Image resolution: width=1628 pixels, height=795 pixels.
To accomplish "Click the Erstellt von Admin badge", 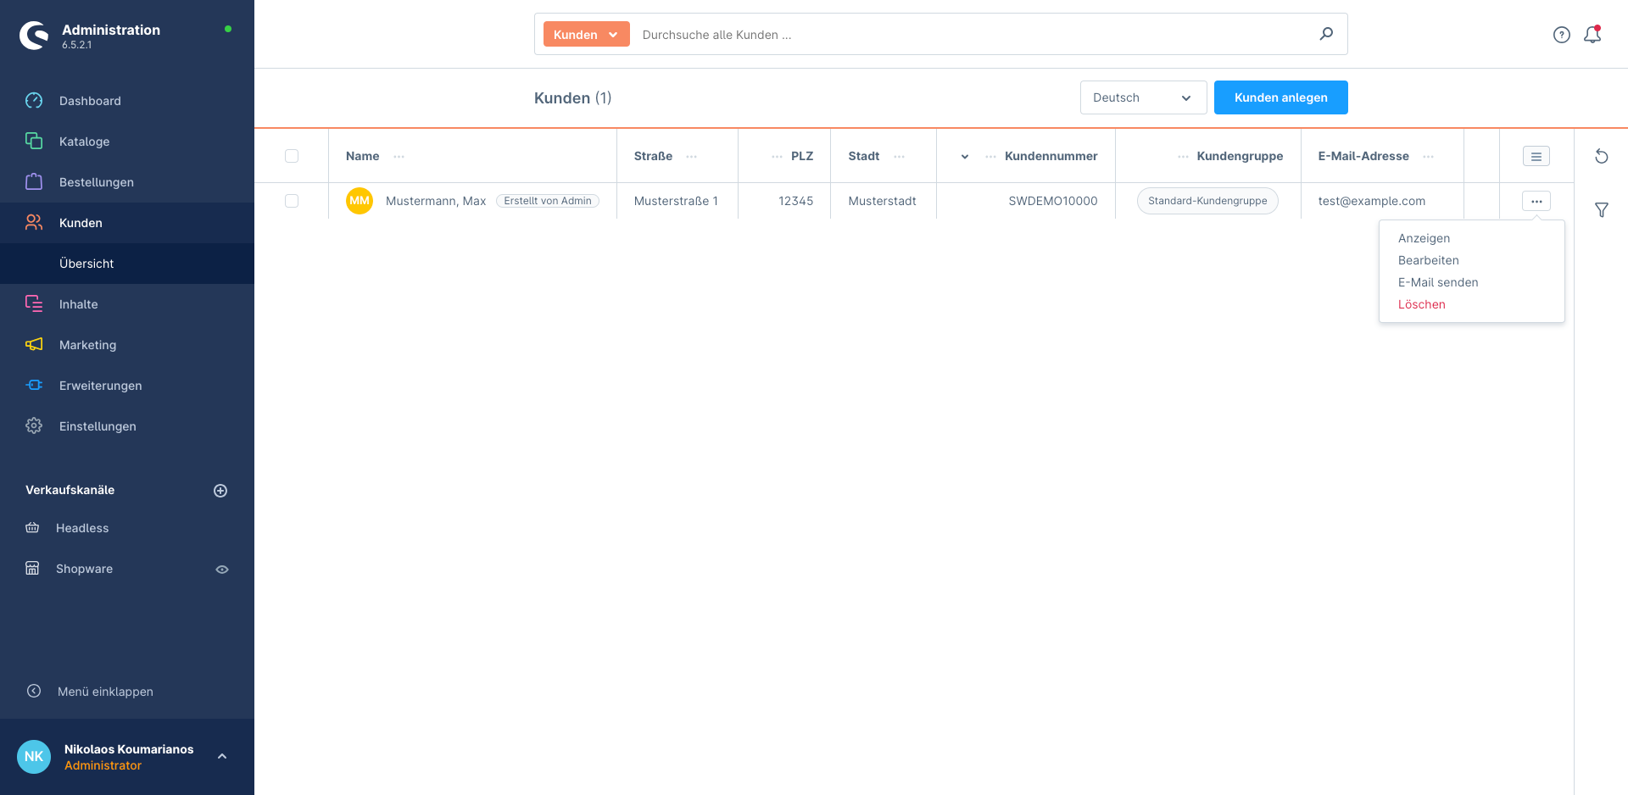I will (548, 201).
